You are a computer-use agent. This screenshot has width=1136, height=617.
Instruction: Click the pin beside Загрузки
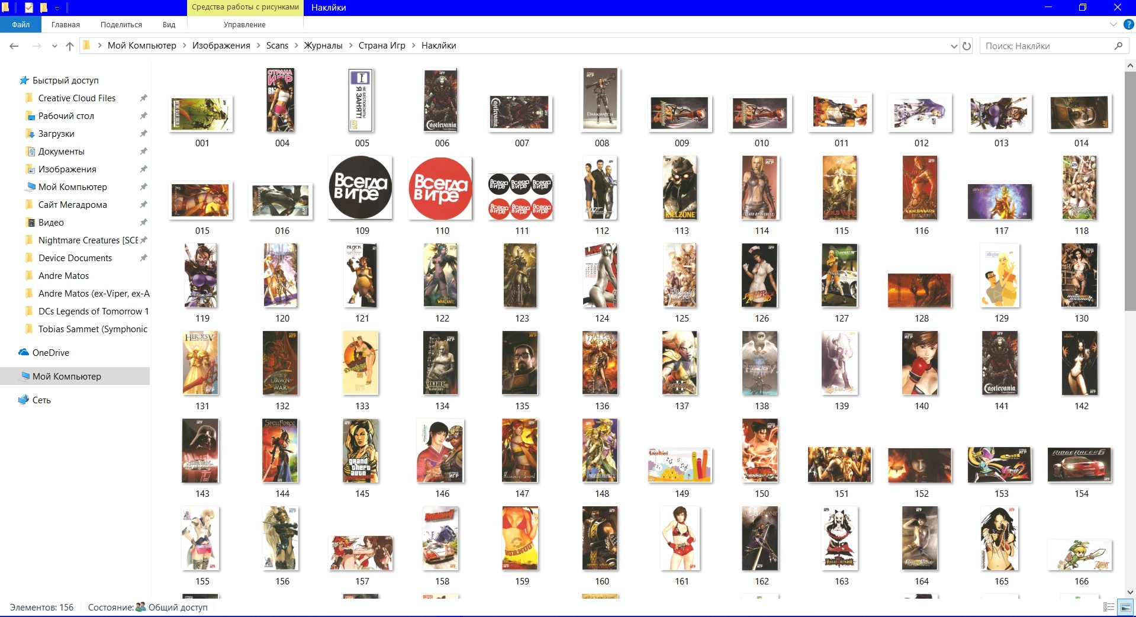143,133
